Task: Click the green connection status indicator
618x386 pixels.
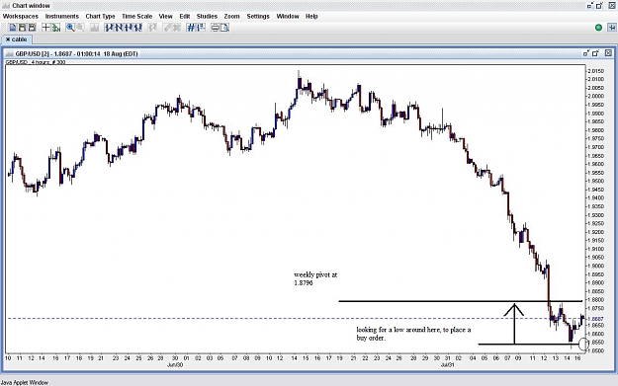Action: click(598, 28)
